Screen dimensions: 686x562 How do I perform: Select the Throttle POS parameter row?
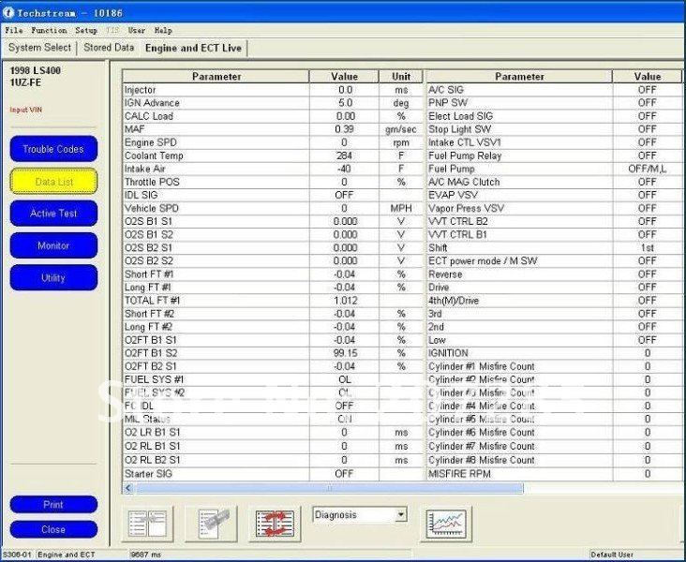pos(273,182)
